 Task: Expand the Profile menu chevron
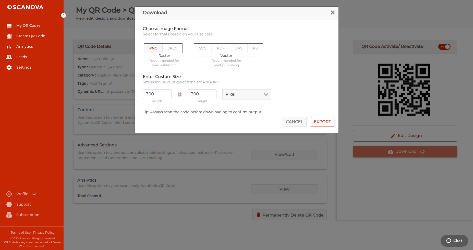click(x=34, y=194)
